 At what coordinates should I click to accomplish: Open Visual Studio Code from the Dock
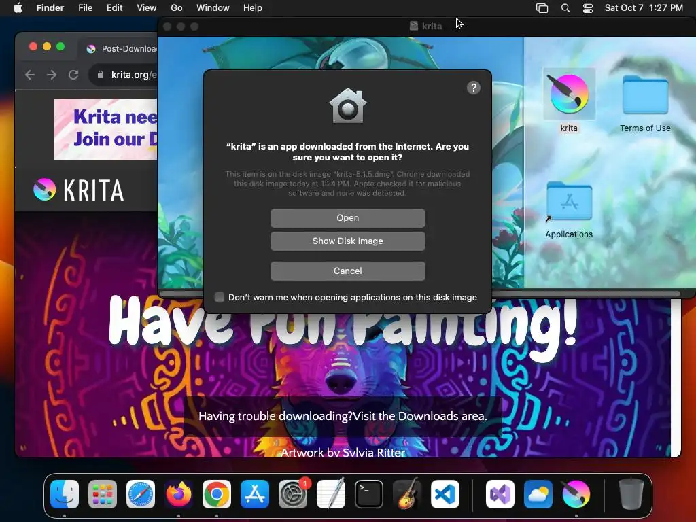coord(445,494)
